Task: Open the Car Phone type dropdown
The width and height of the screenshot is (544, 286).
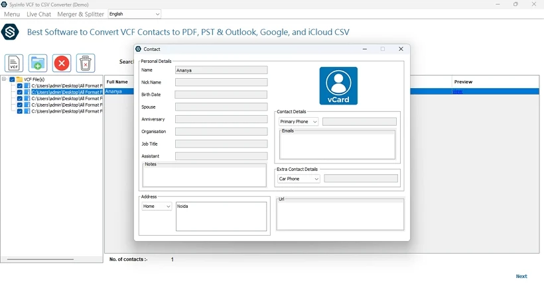Action: coord(299,179)
